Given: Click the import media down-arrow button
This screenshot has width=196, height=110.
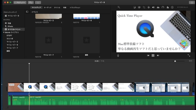Looking at the screenshot, I should point(38,2).
